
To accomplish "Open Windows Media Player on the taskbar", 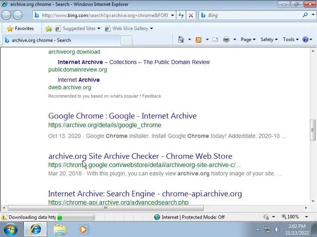I will tap(84, 229).
